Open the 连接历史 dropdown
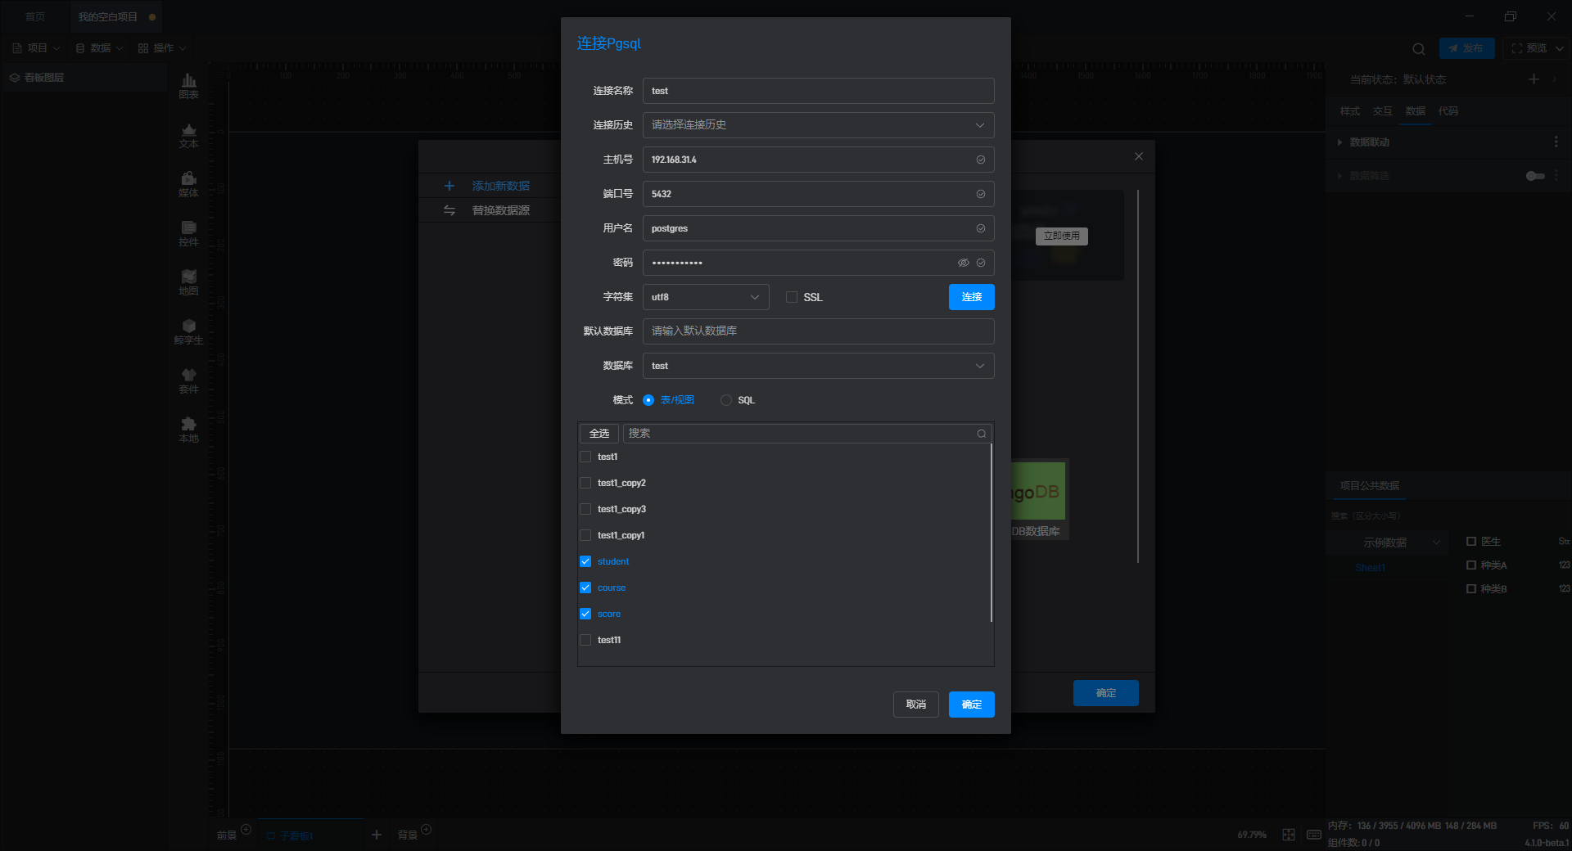This screenshot has width=1572, height=851. (x=819, y=125)
